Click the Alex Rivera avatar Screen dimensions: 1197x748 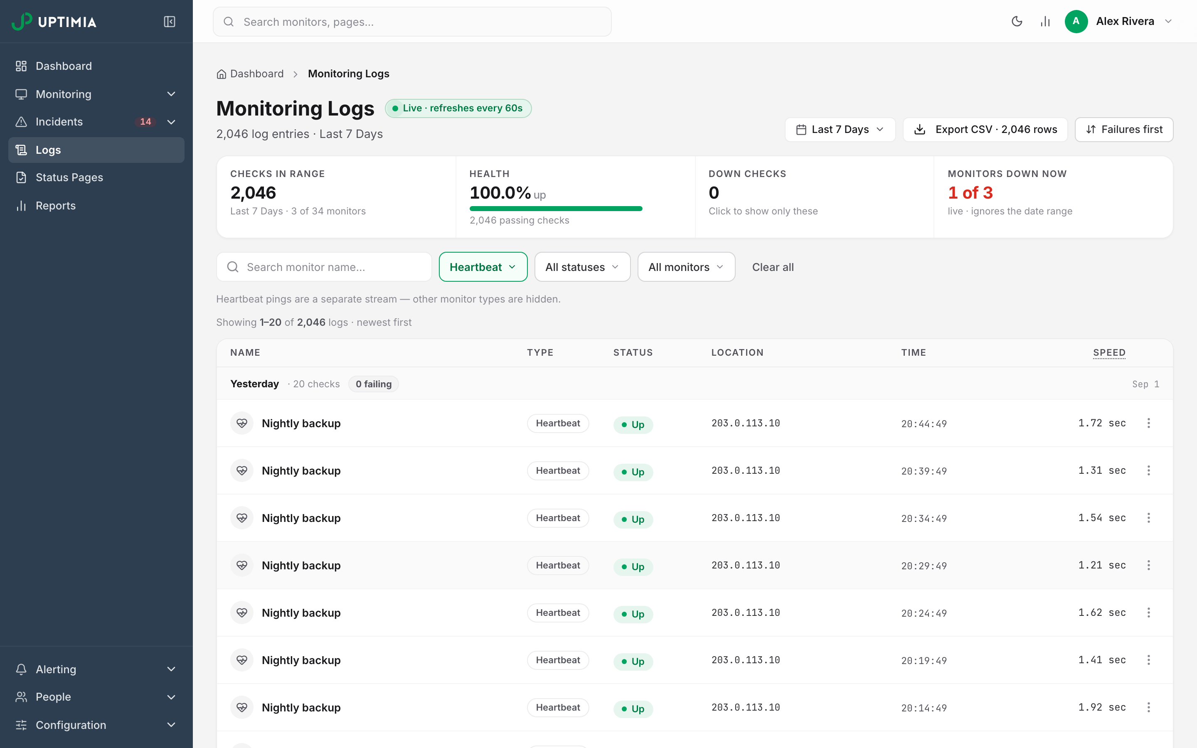(x=1076, y=21)
